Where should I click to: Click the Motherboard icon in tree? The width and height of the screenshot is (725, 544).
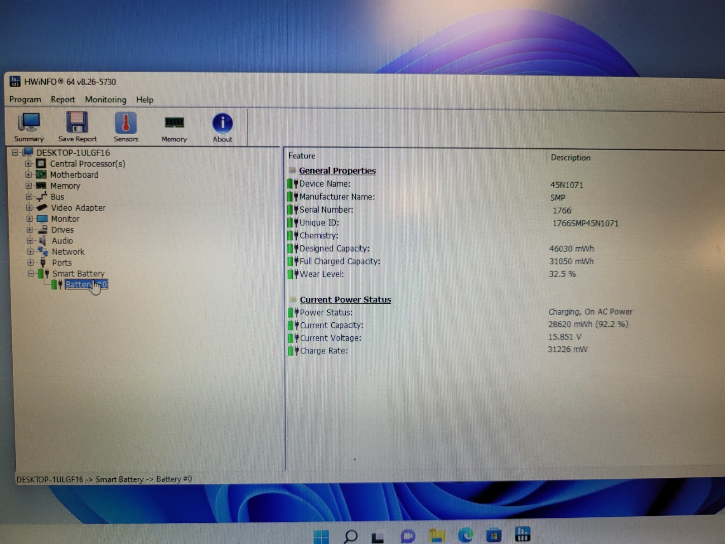pyautogui.click(x=41, y=174)
